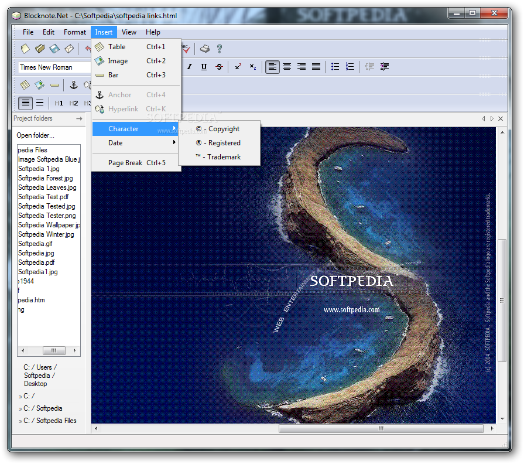This screenshot has height=464, width=524.
Task: Choose Image from the Insert menu
Action: [x=136, y=61]
